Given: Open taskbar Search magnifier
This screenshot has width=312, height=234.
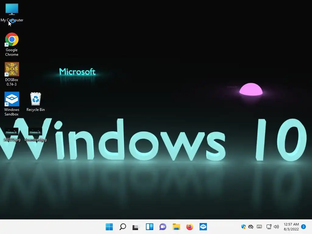Looking at the screenshot, I should [x=122, y=227].
